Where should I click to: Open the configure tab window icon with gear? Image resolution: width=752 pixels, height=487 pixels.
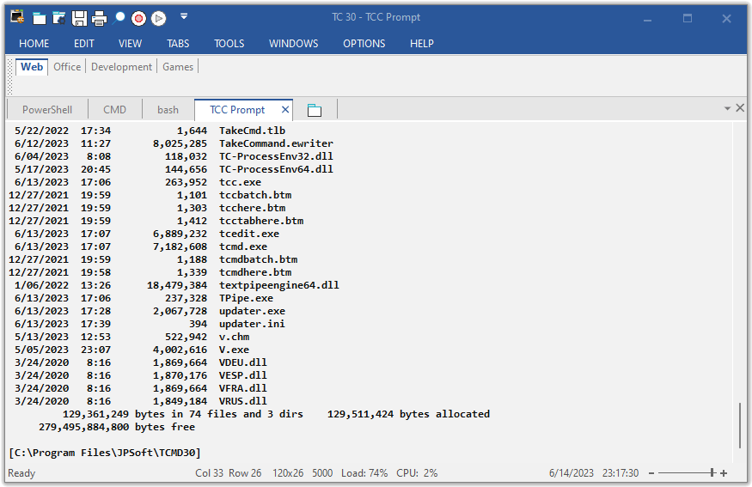click(59, 18)
